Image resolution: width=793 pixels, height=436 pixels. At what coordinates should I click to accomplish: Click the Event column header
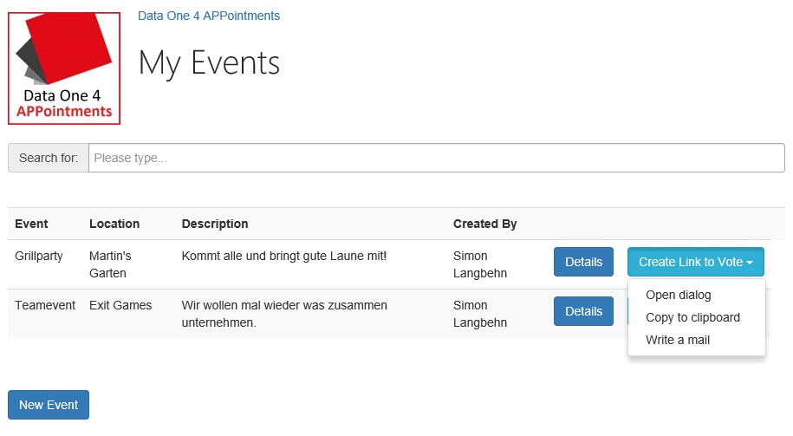[x=32, y=224]
